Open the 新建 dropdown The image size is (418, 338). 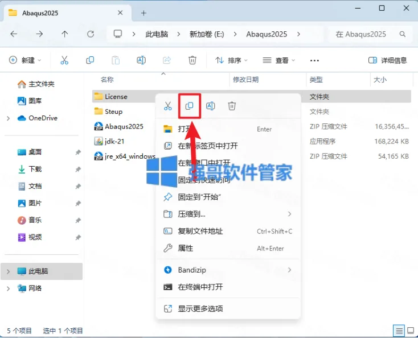click(25, 60)
